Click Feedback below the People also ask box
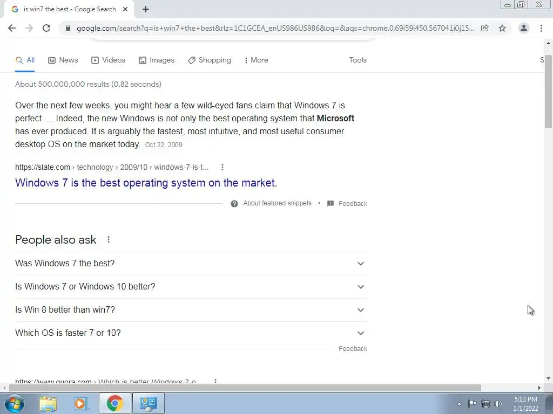This screenshot has width=553, height=414. pyautogui.click(x=353, y=349)
